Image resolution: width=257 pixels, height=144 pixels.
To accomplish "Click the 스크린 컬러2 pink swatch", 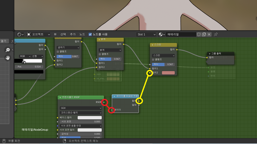I will click(168, 73).
